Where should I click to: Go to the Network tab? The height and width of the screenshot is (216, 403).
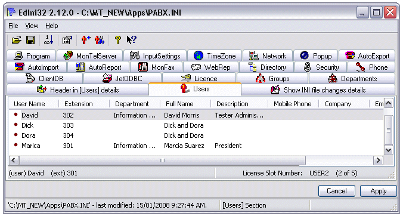[268, 55]
